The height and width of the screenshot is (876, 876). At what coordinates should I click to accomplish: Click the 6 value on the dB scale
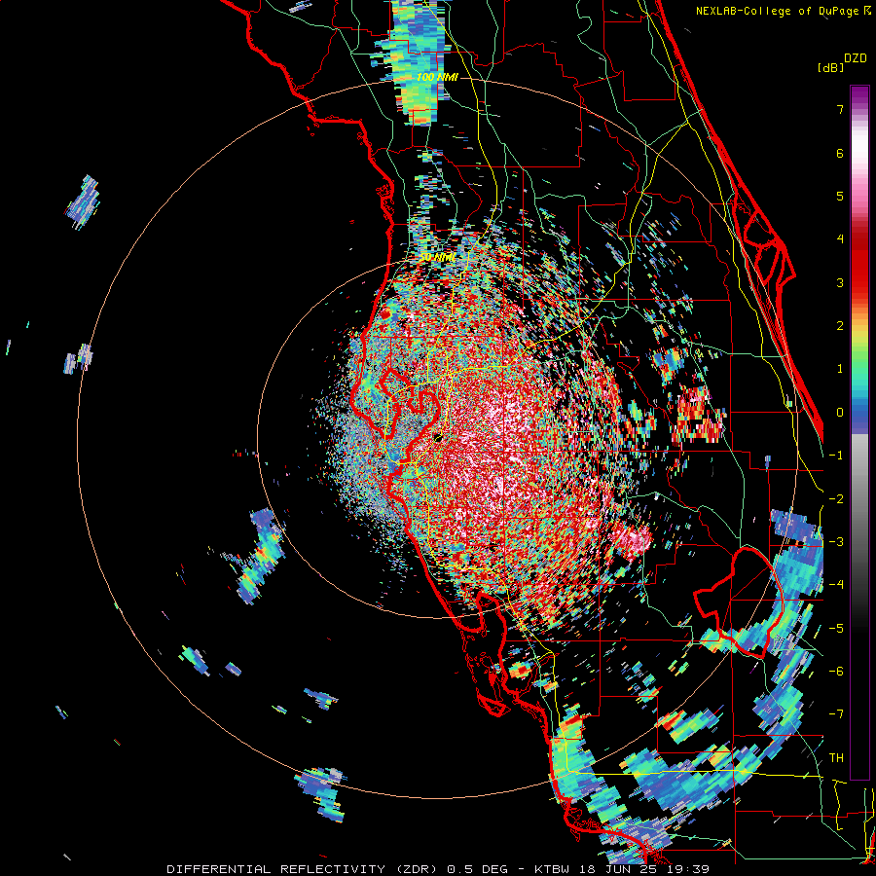[840, 153]
